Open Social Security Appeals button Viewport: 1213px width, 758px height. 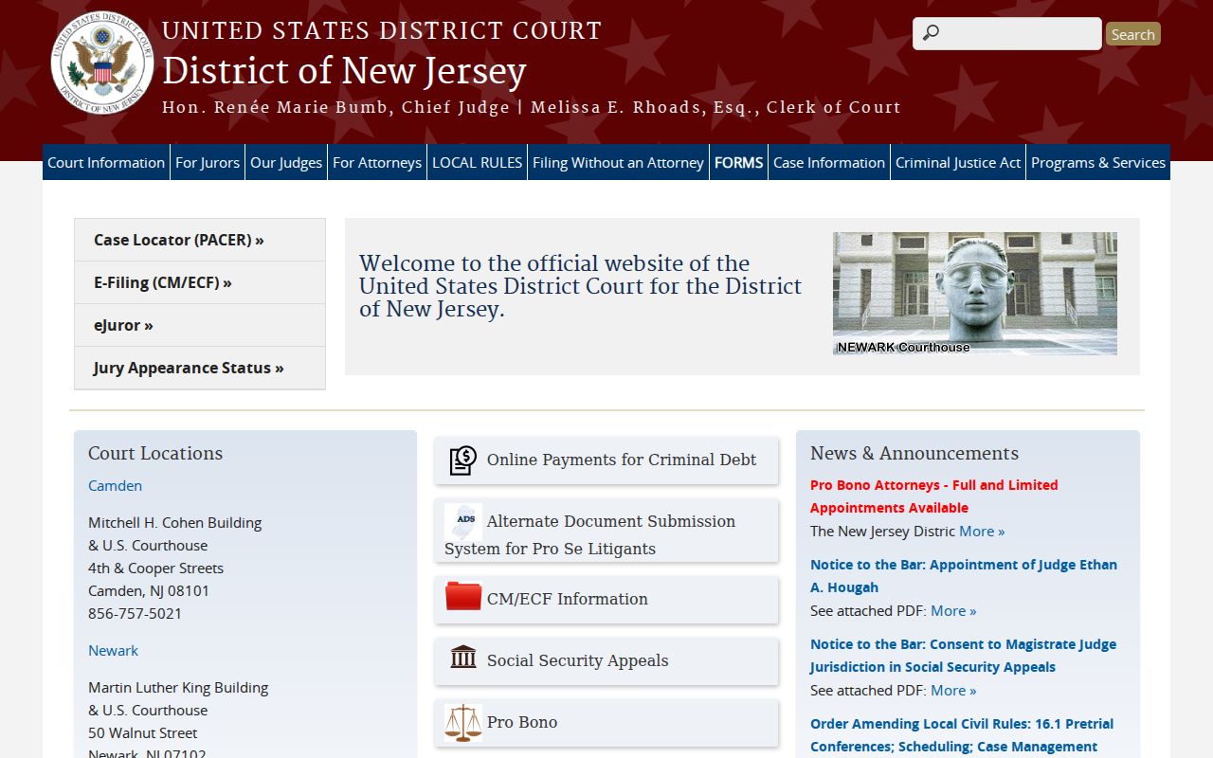(606, 660)
